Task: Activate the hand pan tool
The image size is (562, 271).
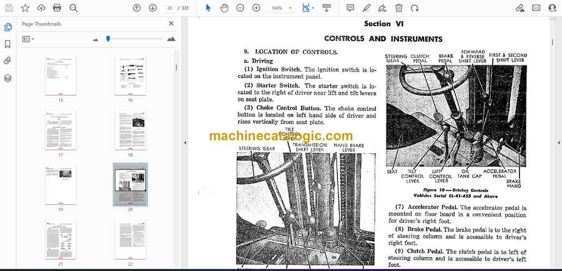Action: [224, 8]
